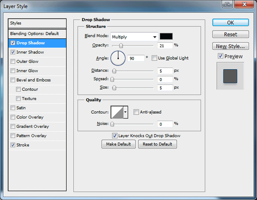Click the Opacity slider handle
Screen dimensions: 257x200
coord(121,45)
